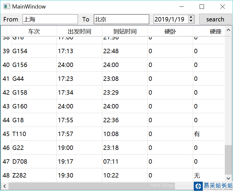This screenshot has width=233, height=191.
Task: Decrement the date with the down arrow
Action: [191, 21]
